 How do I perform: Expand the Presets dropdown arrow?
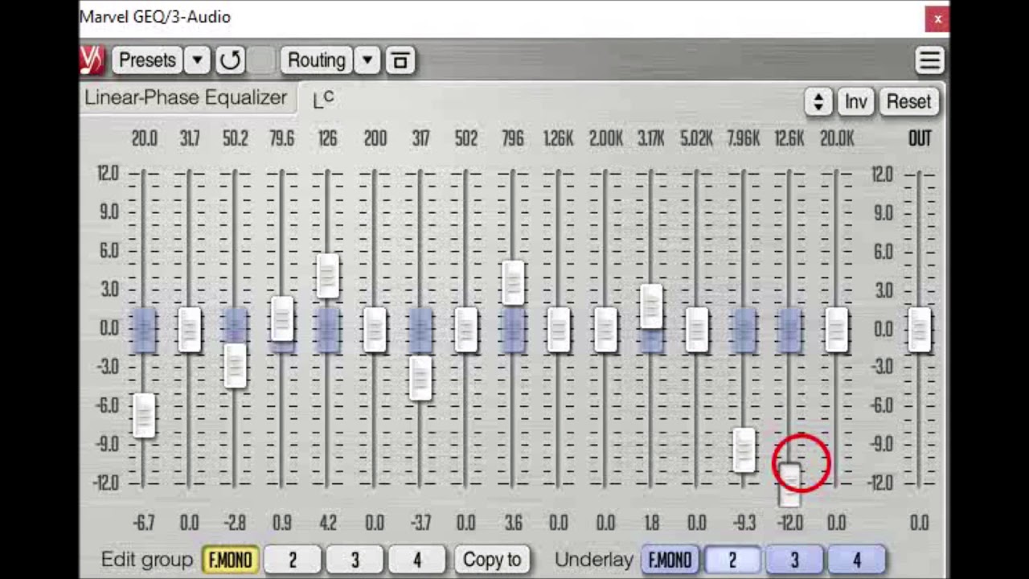(x=197, y=60)
